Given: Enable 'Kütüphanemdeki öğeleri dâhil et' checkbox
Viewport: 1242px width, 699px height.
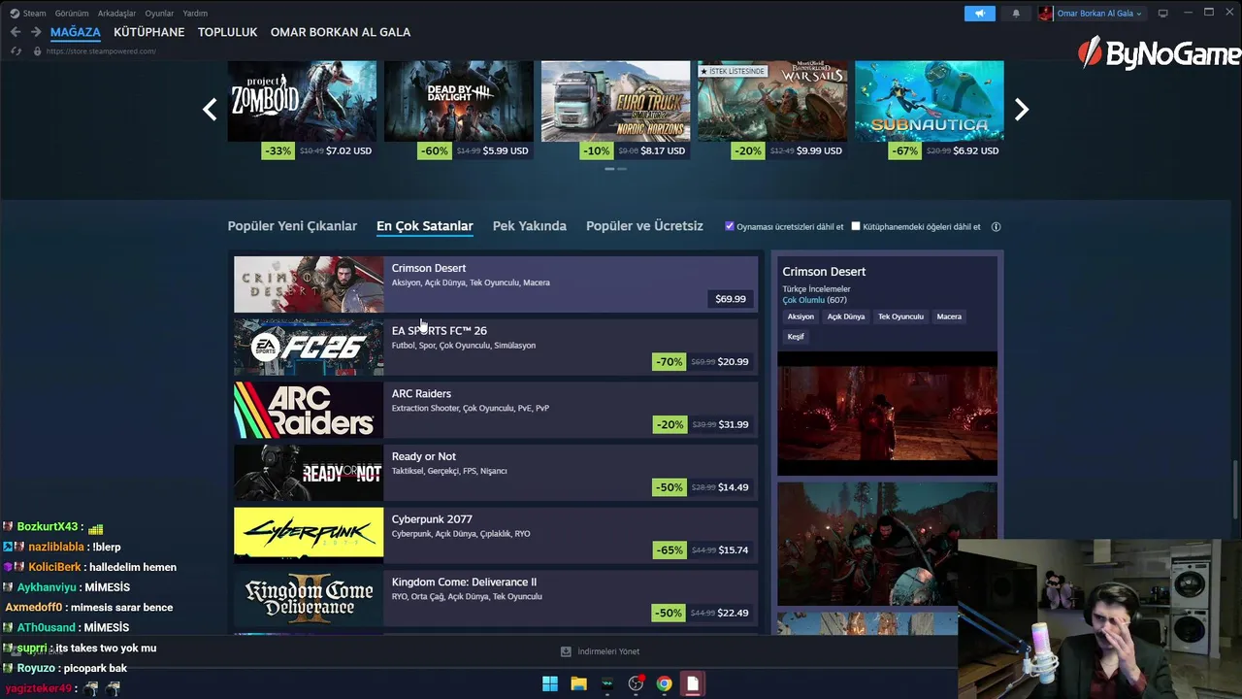Looking at the screenshot, I should pyautogui.click(x=856, y=226).
